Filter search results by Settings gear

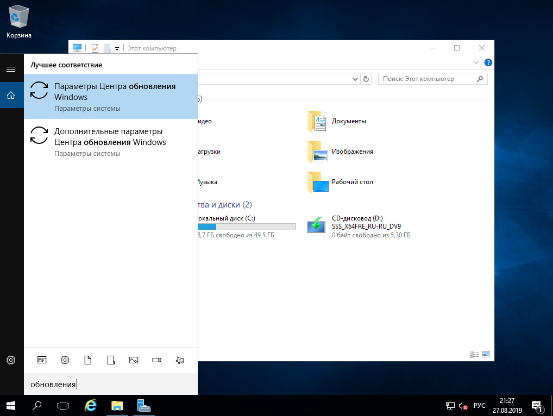(65, 360)
